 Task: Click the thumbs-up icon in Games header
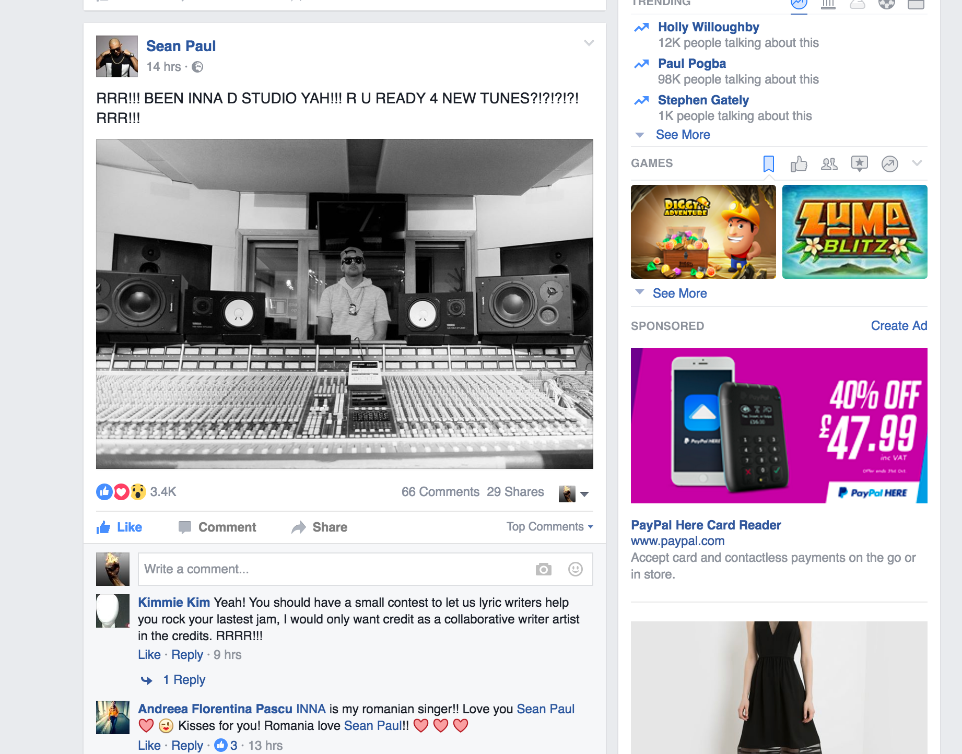[x=799, y=164]
